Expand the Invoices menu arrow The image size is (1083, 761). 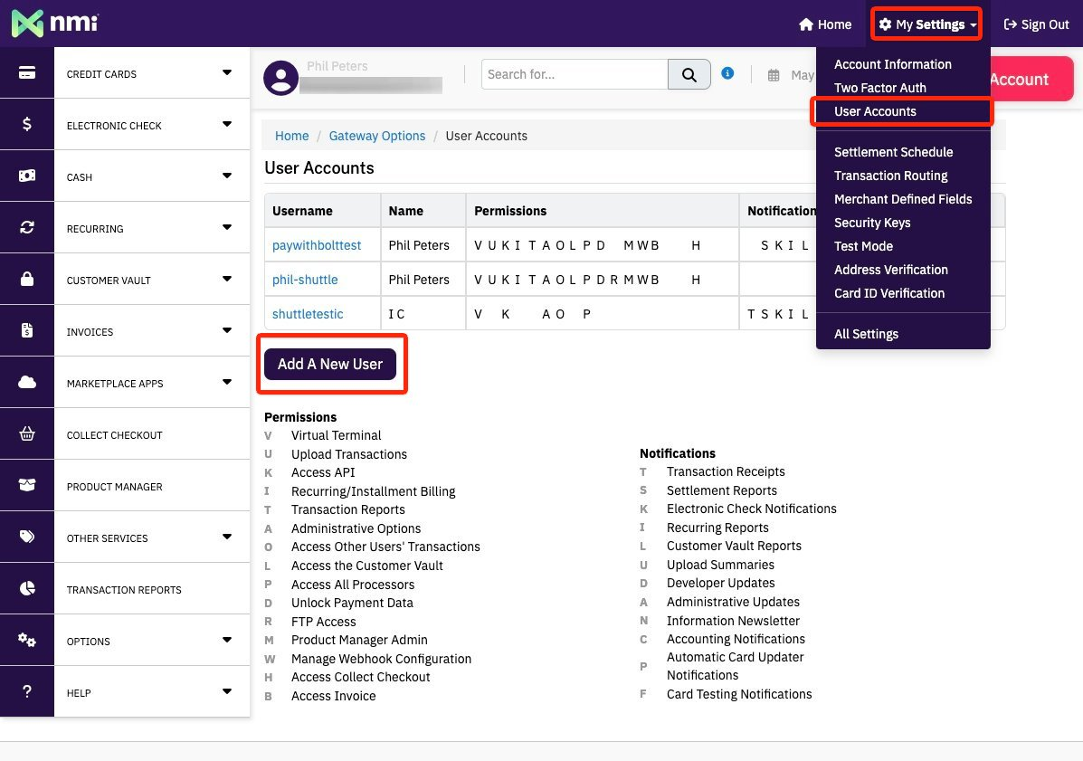226,330
